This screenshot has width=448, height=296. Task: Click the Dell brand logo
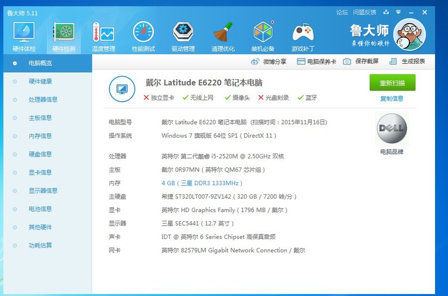[x=392, y=128]
